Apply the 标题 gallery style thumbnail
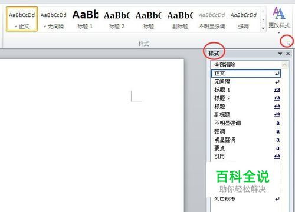This screenshot has height=212, width=295. (149, 19)
